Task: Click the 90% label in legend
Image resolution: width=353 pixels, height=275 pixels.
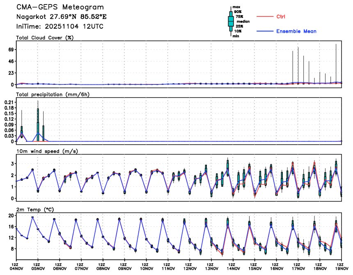Action: [x=238, y=12]
